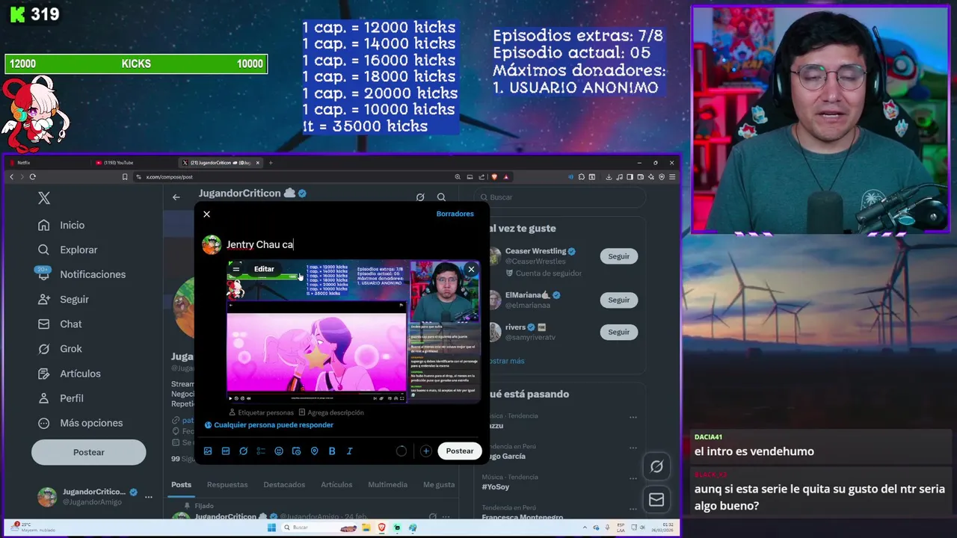957x538 pixels.
Task: Follow Ceaser Wrestling with Seguir button
Action: pos(618,256)
